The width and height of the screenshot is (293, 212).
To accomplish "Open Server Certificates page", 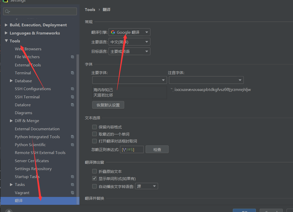I will pos(32,161).
